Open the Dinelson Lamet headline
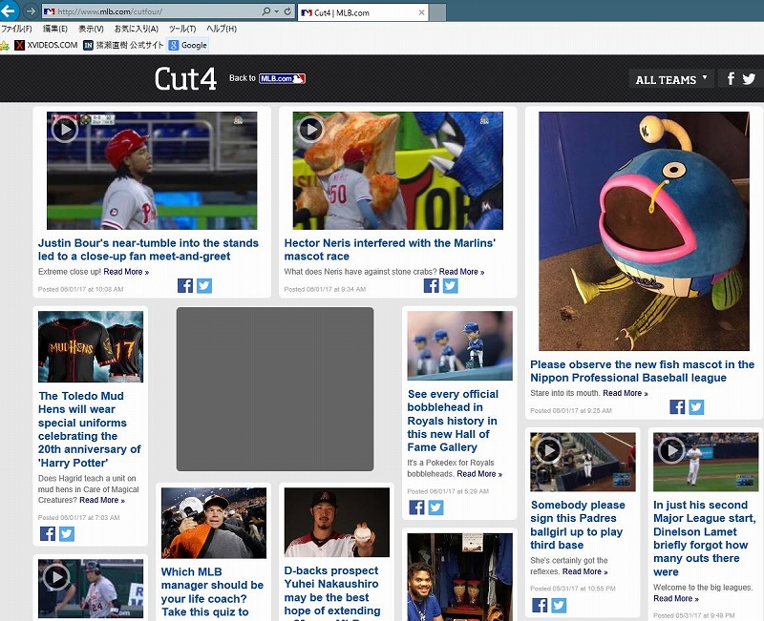 tap(704, 538)
